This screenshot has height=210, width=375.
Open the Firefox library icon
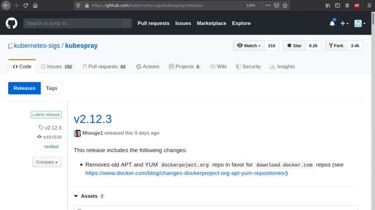coord(328,5)
